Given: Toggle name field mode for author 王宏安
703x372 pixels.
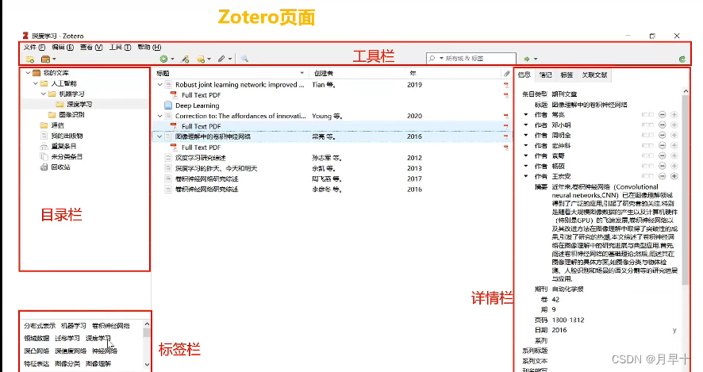Looking at the screenshot, I should pyautogui.click(x=647, y=176).
